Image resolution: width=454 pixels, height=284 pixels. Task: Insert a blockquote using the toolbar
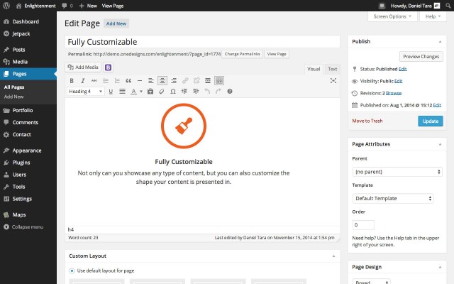[x=128, y=80]
